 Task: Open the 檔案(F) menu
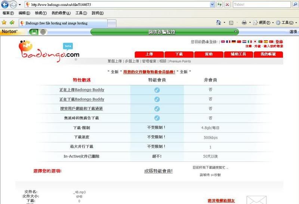[8, 13]
